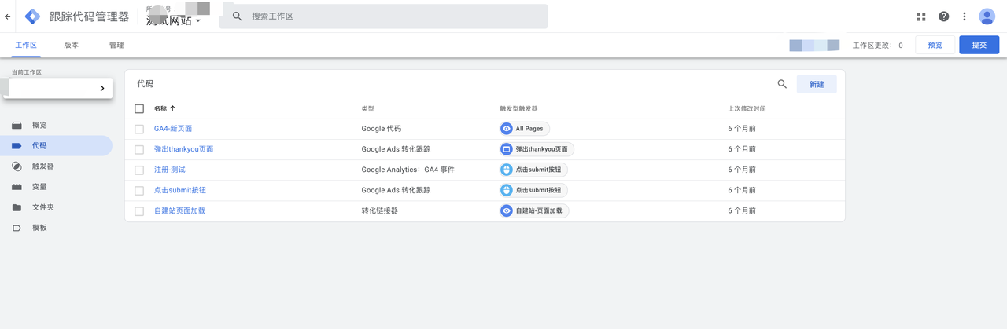The width and height of the screenshot is (1007, 329).
Task: Check the 弹出thankyou页面 row checkbox
Action: click(139, 149)
